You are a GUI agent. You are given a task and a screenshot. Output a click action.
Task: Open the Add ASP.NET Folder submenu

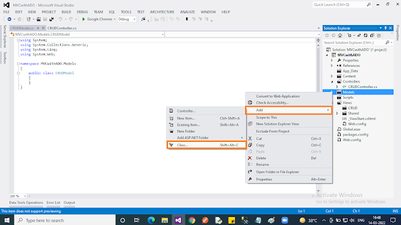click(206, 137)
